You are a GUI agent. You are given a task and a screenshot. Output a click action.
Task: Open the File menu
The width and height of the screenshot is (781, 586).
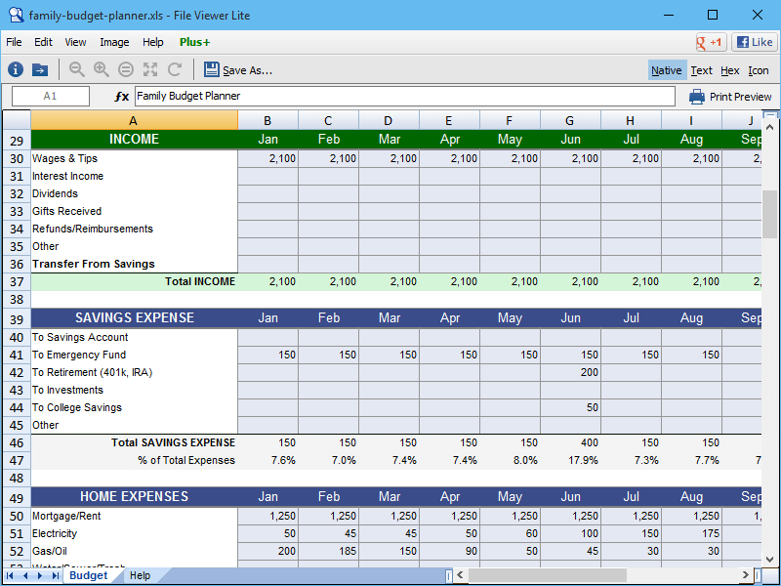pos(14,42)
